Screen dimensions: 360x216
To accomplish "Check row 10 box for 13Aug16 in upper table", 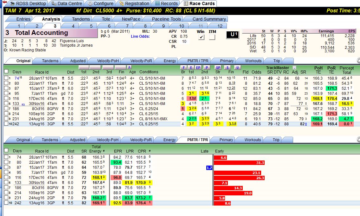I will 6,124.
